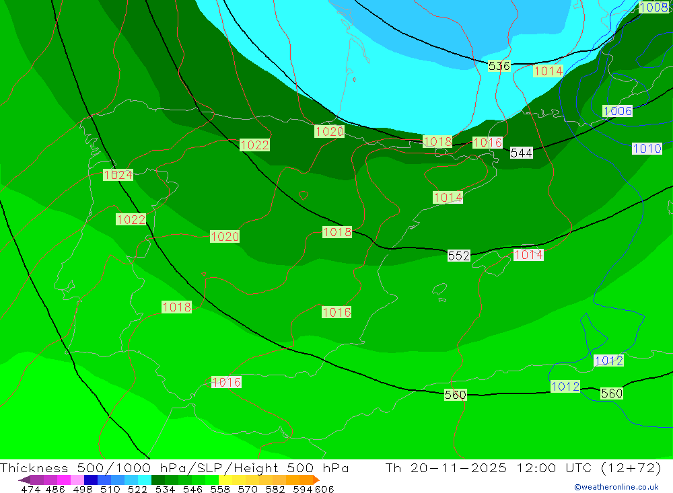Click the bright yellow legend swatch
This screenshot has width=673, height=493.
tap(225, 480)
